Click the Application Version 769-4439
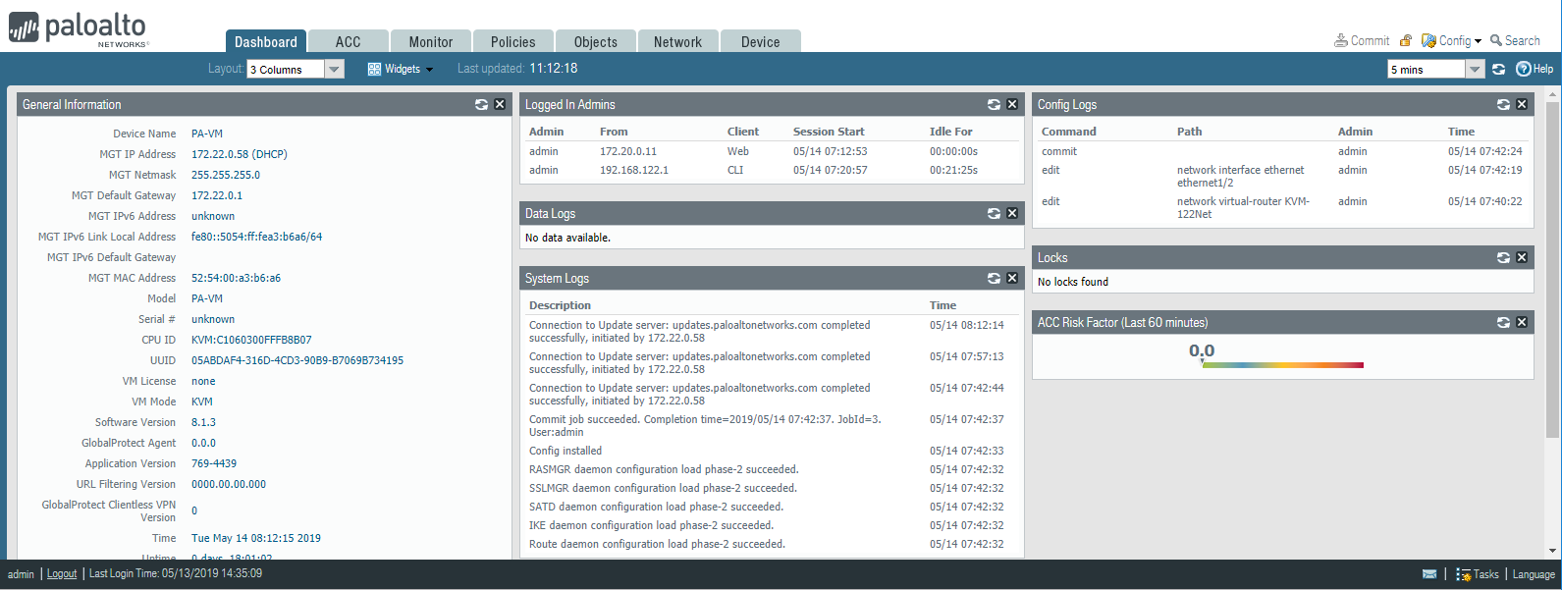Image resolution: width=1562 pixels, height=590 pixels. (x=214, y=463)
